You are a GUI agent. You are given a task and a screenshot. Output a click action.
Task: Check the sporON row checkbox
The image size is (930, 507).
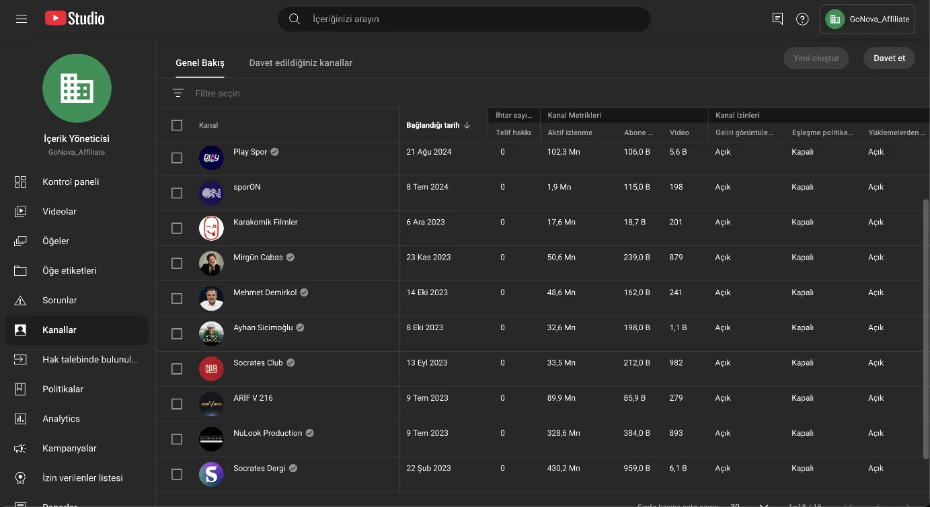pos(177,193)
